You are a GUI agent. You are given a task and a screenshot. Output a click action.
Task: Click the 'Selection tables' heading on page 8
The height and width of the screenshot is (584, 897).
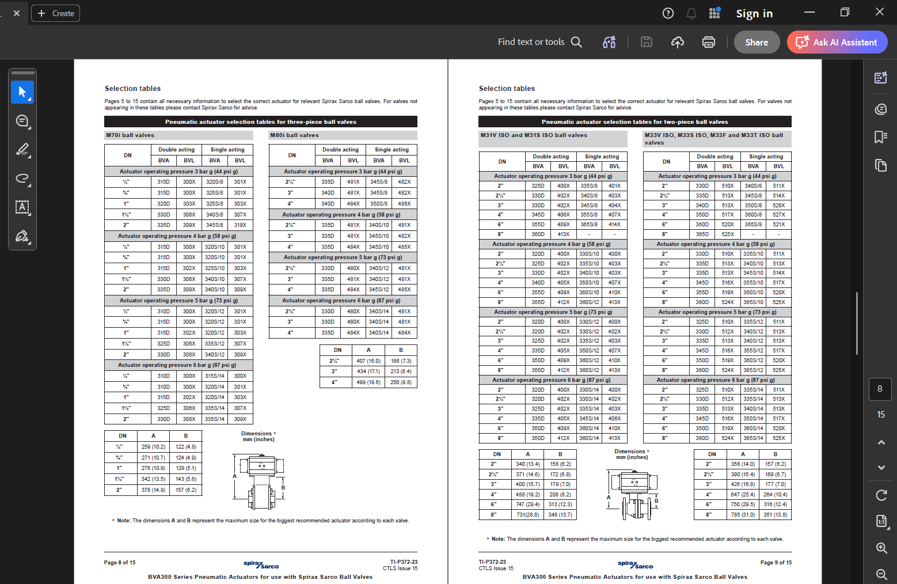[x=132, y=89]
